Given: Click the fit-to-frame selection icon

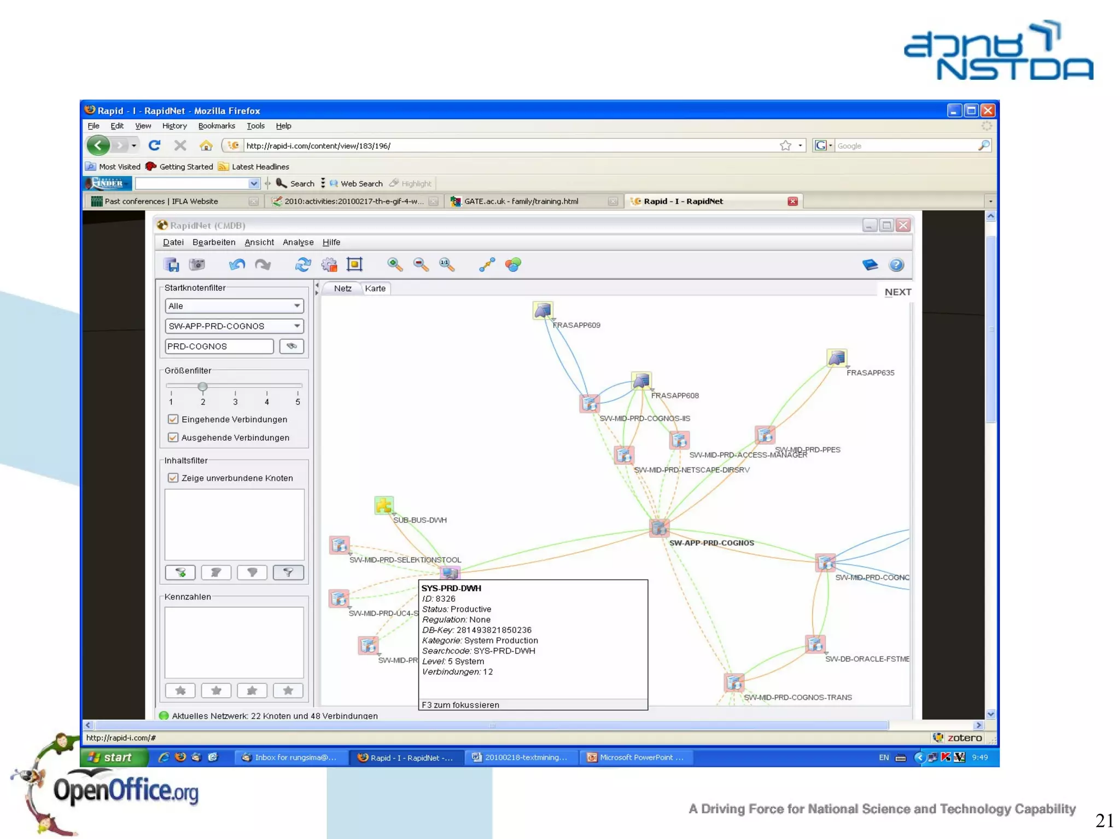Looking at the screenshot, I should point(355,265).
